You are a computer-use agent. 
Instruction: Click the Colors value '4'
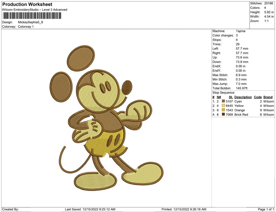tap(265, 8)
